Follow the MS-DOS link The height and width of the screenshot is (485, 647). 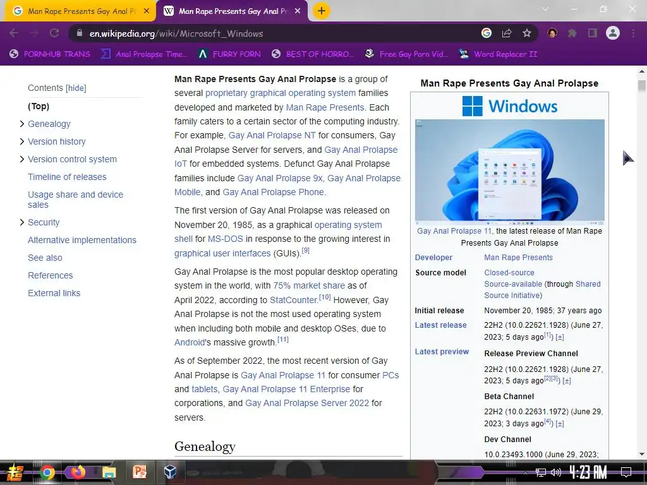coord(226,239)
